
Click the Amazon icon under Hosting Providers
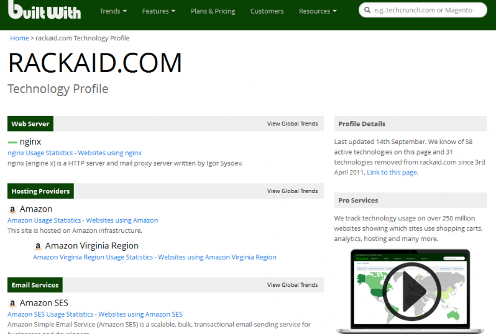(x=12, y=210)
